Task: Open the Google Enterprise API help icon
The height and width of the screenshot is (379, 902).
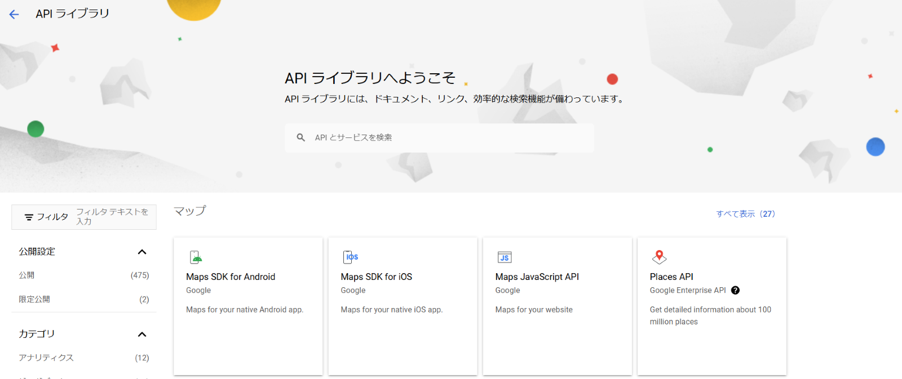Action: click(x=735, y=291)
